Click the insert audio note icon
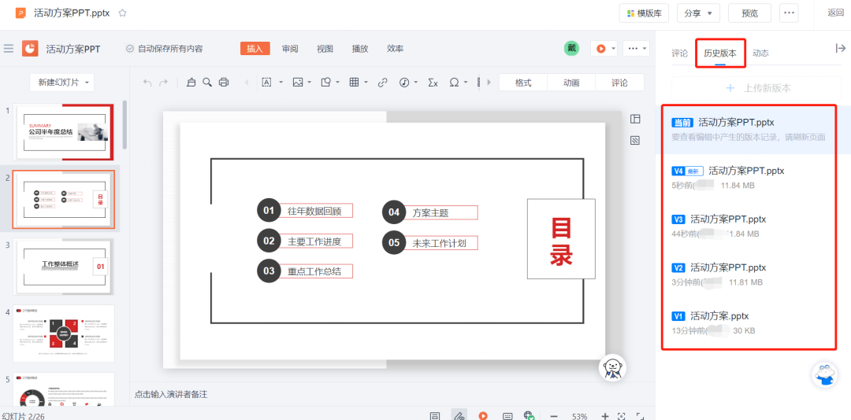Screen dimensions: 851x420 404,83
